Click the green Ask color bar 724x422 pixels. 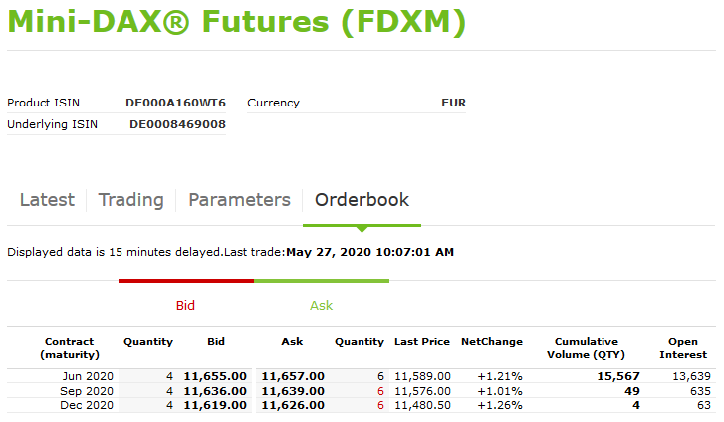(322, 281)
